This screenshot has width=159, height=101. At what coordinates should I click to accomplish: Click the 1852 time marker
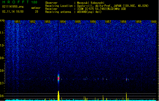32,22
